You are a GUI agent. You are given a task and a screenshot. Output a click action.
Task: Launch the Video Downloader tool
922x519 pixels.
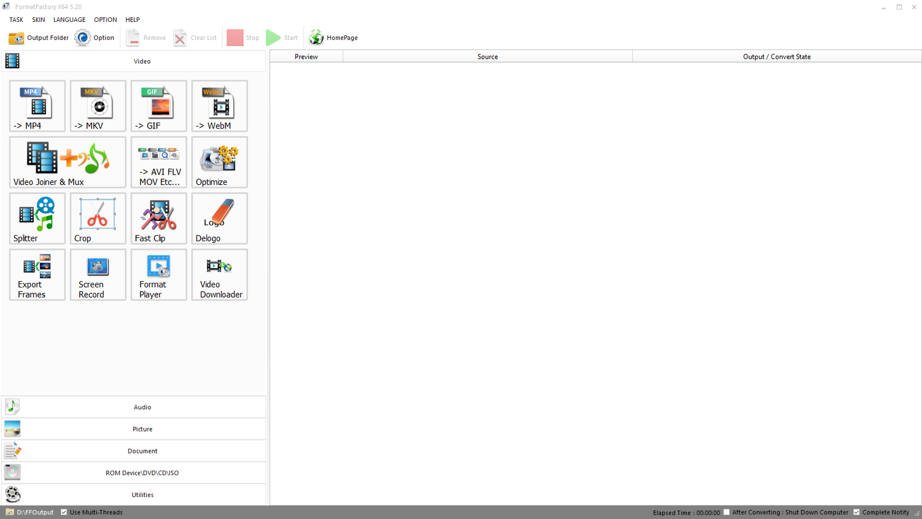click(220, 275)
